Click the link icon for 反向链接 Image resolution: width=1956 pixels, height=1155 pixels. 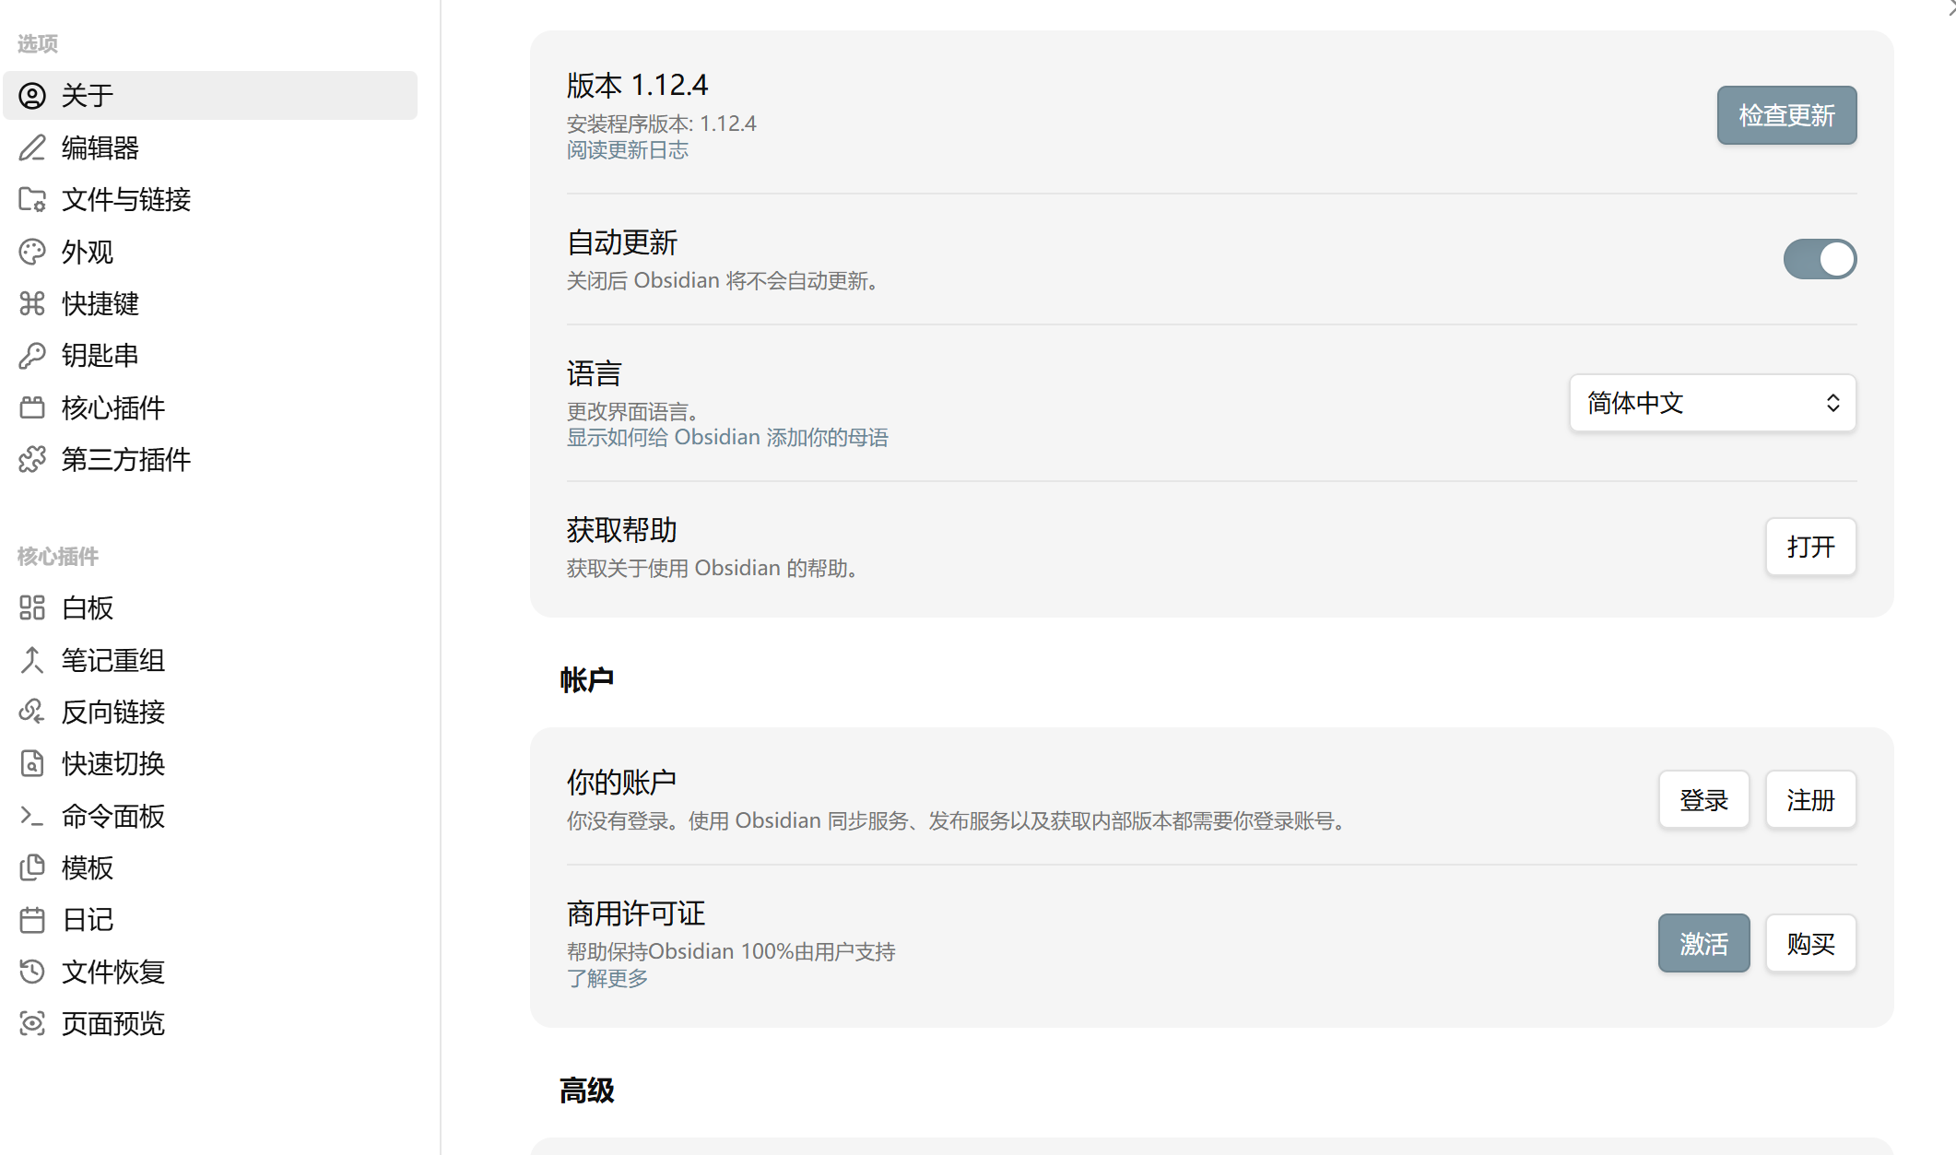[x=32, y=712]
